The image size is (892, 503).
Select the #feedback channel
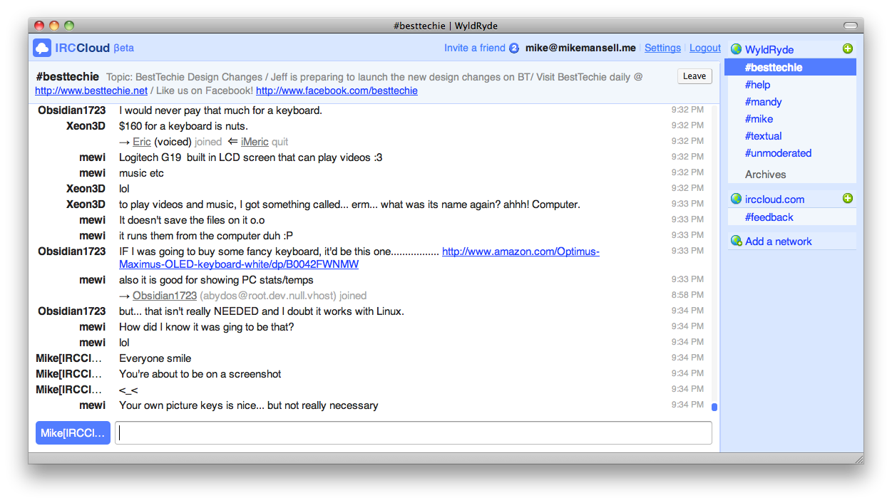[x=769, y=217]
